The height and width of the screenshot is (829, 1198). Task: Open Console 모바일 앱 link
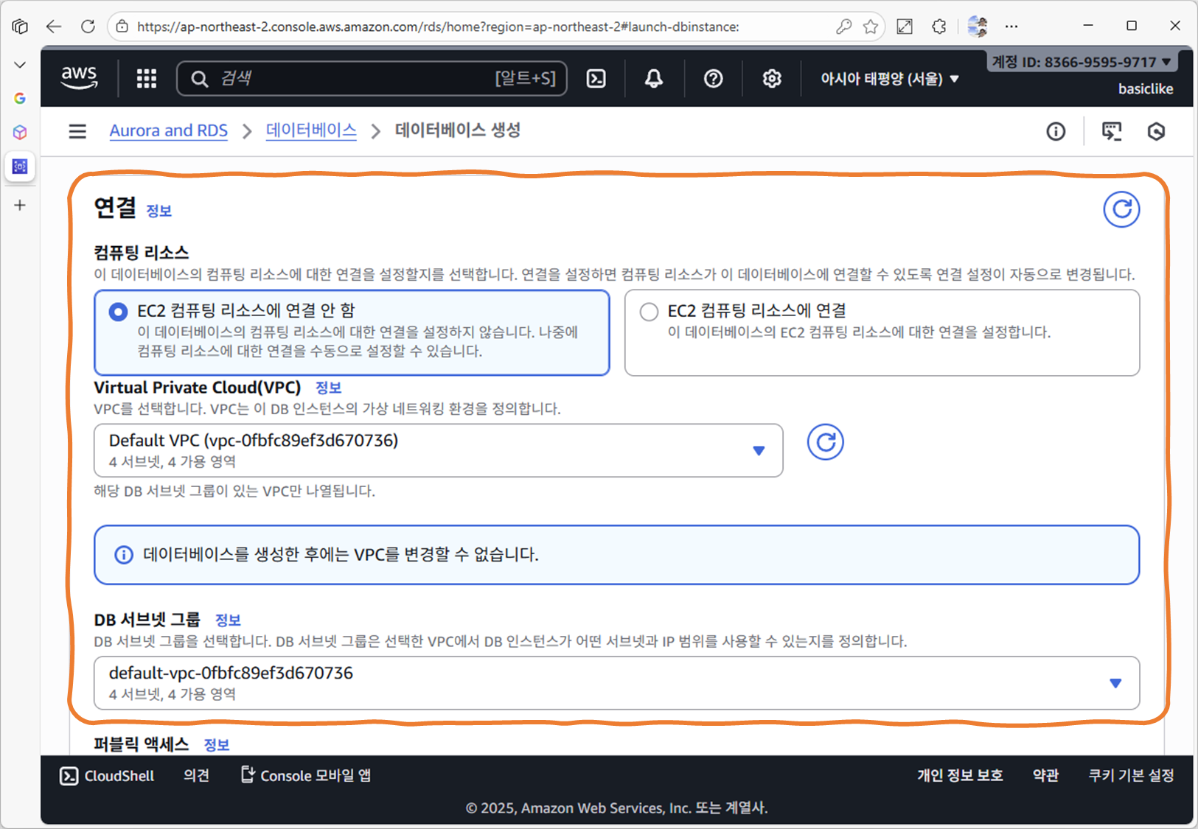pyautogui.click(x=306, y=776)
